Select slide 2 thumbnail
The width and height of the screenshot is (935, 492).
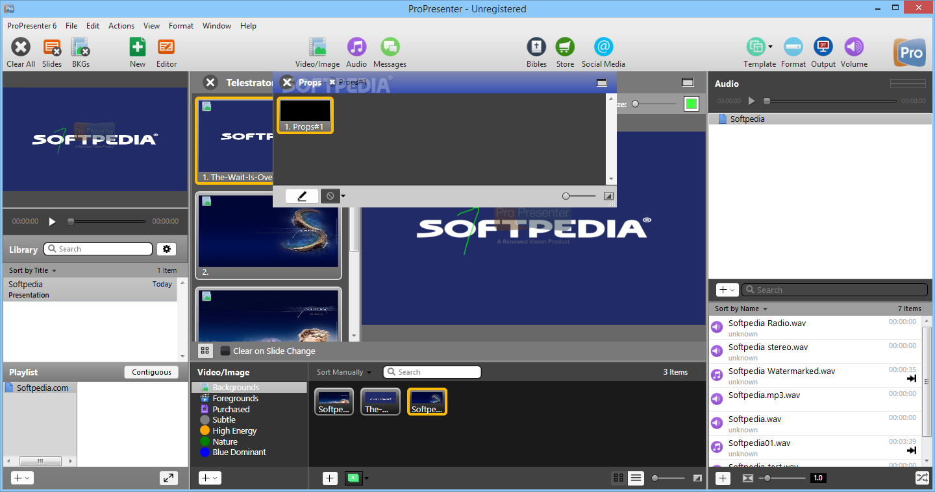coord(268,235)
